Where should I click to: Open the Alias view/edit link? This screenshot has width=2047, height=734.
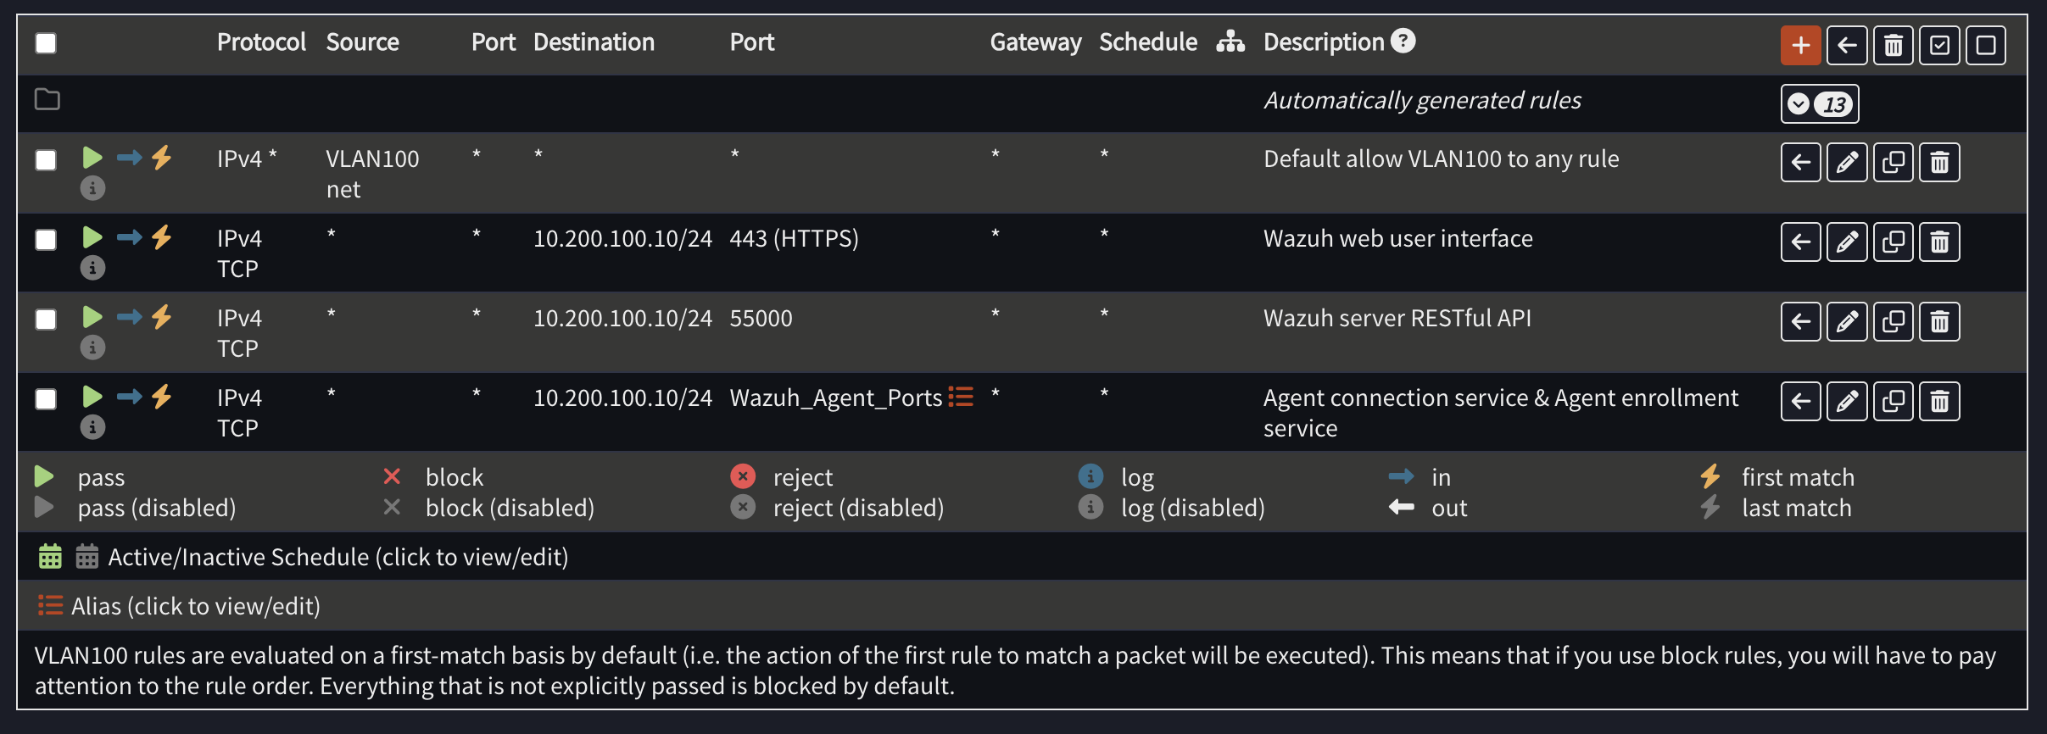195,606
